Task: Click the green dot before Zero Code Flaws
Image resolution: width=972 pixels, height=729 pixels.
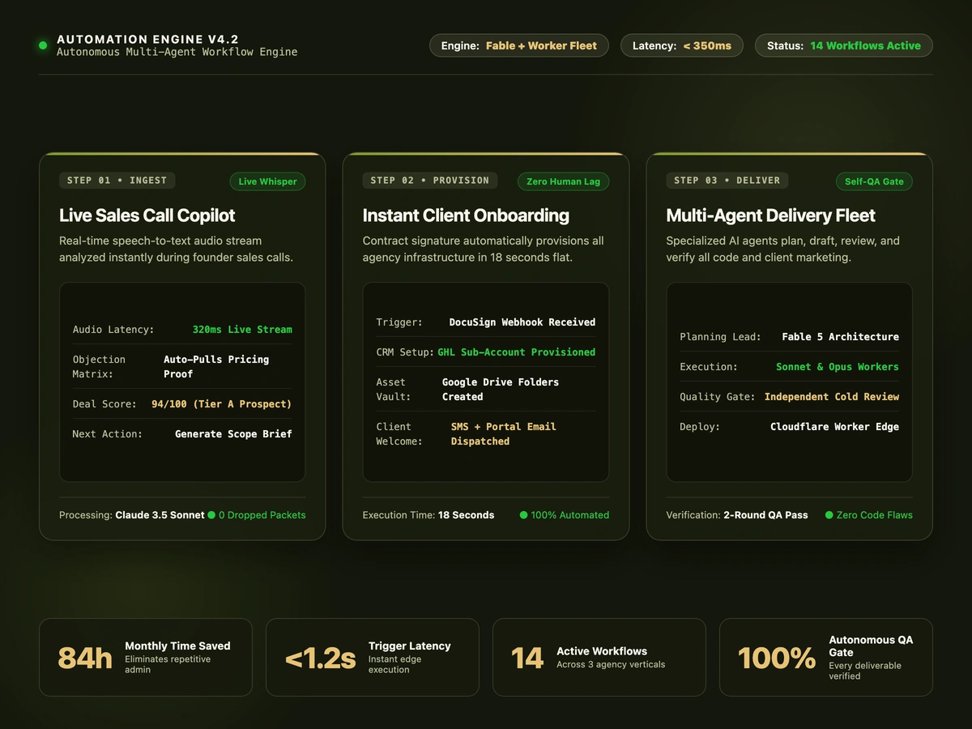Action: [829, 514]
